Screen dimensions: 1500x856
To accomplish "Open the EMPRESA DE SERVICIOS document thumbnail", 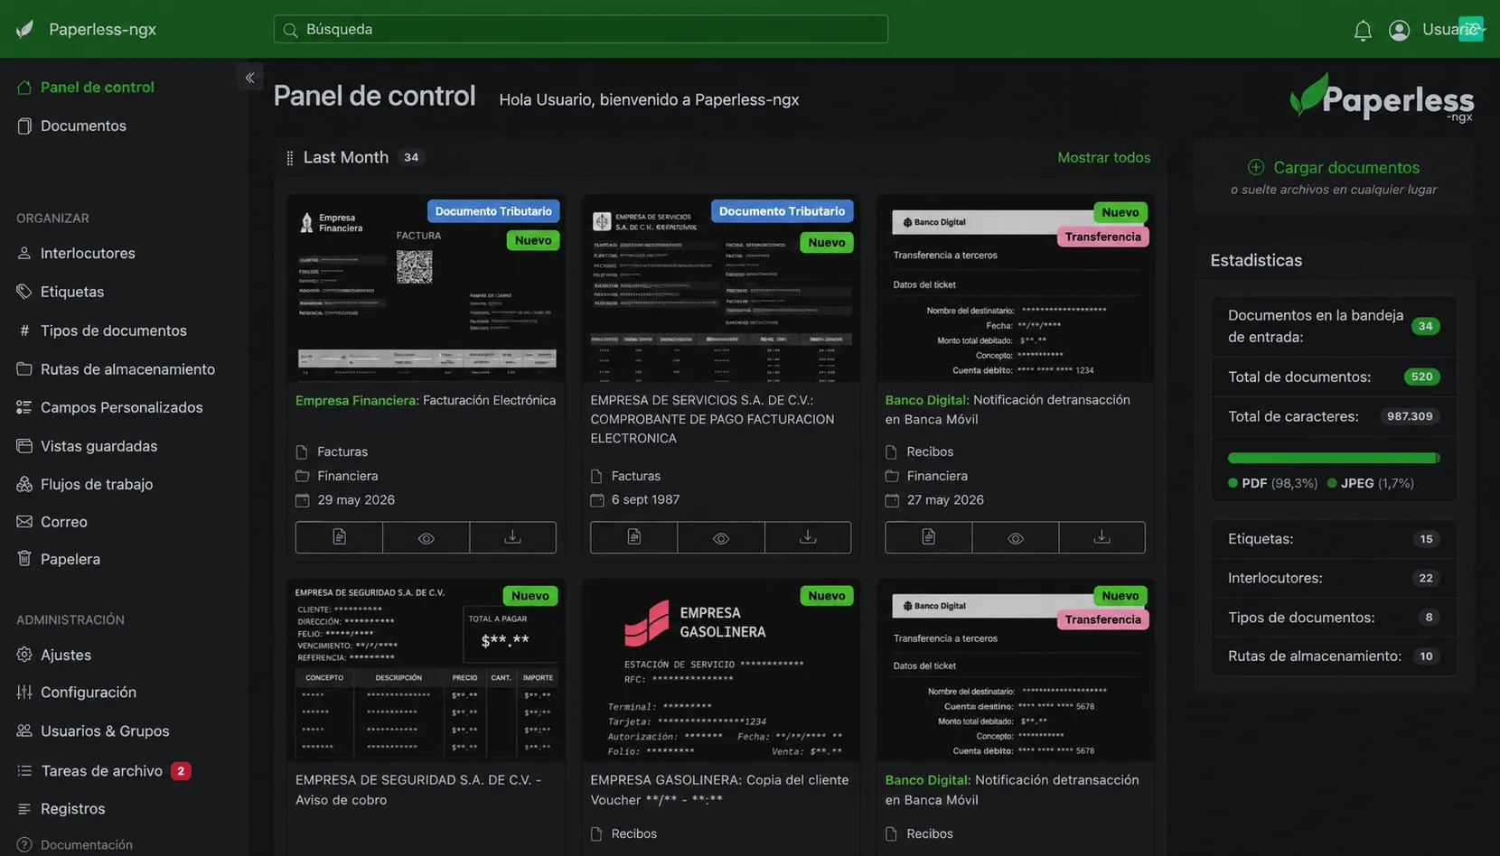I will coord(720,288).
